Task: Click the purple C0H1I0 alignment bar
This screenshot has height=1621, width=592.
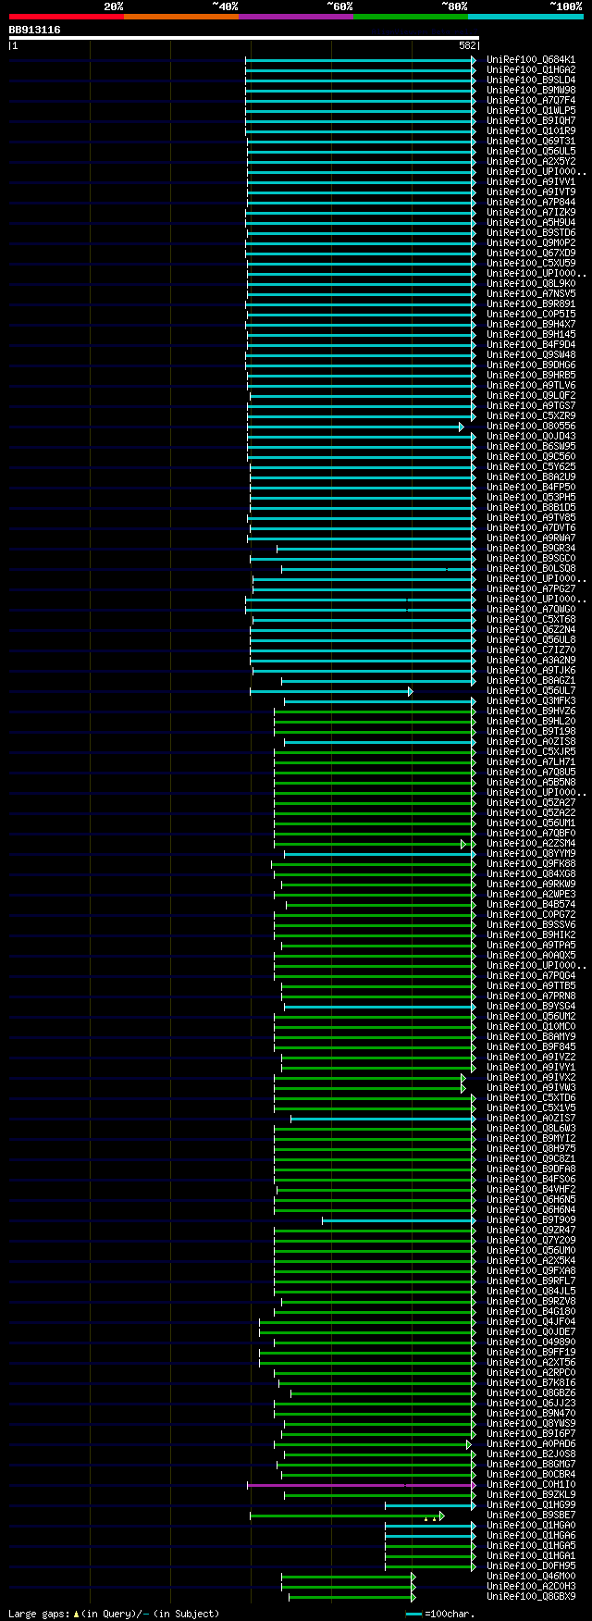Action: 362,1485
